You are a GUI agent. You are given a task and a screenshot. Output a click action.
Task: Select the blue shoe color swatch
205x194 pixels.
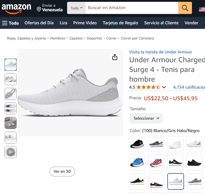137,163
